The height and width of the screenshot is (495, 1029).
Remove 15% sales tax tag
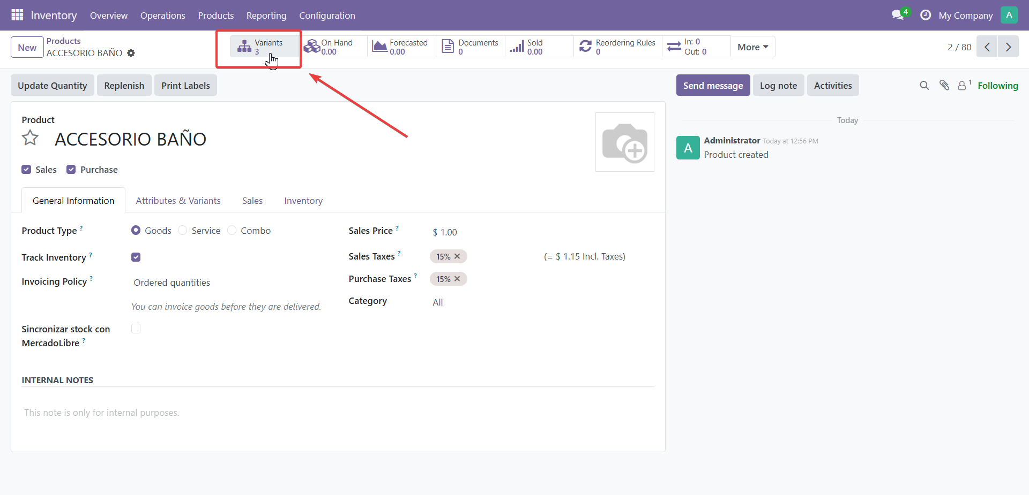[x=457, y=256]
